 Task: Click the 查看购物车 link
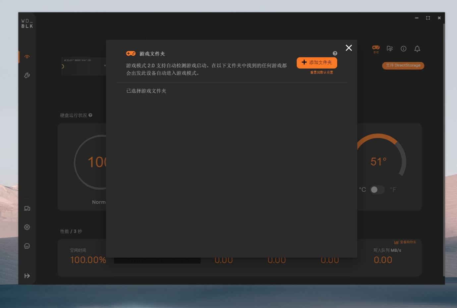click(405, 242)
